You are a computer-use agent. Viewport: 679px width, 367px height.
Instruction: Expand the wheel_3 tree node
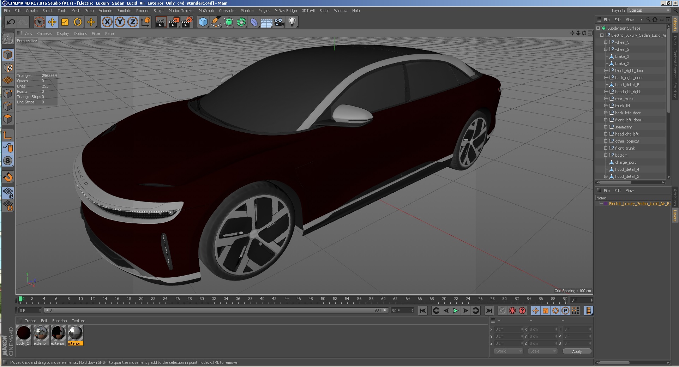click(x=606, y=42)
